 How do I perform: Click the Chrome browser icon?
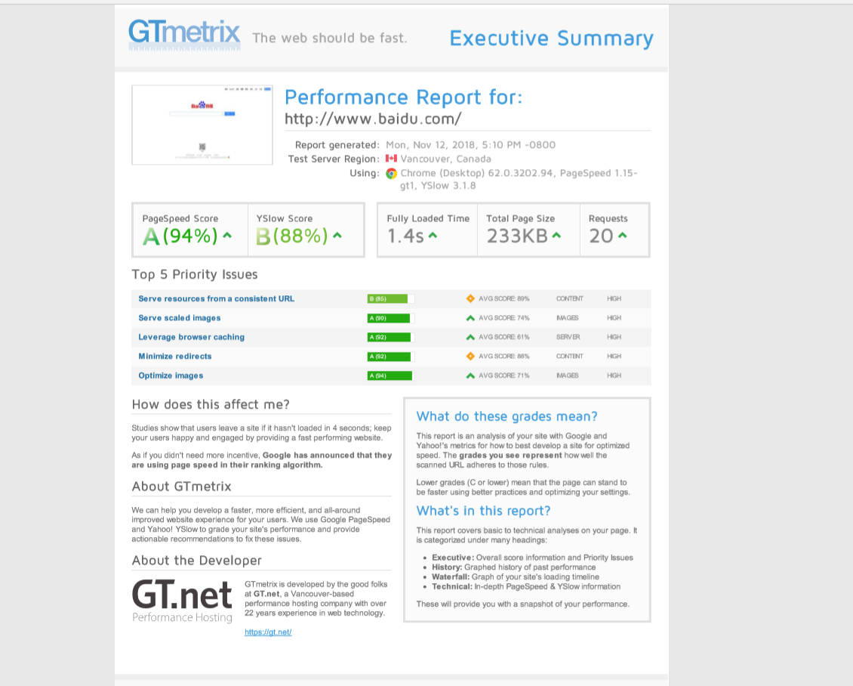coord(391,173)
